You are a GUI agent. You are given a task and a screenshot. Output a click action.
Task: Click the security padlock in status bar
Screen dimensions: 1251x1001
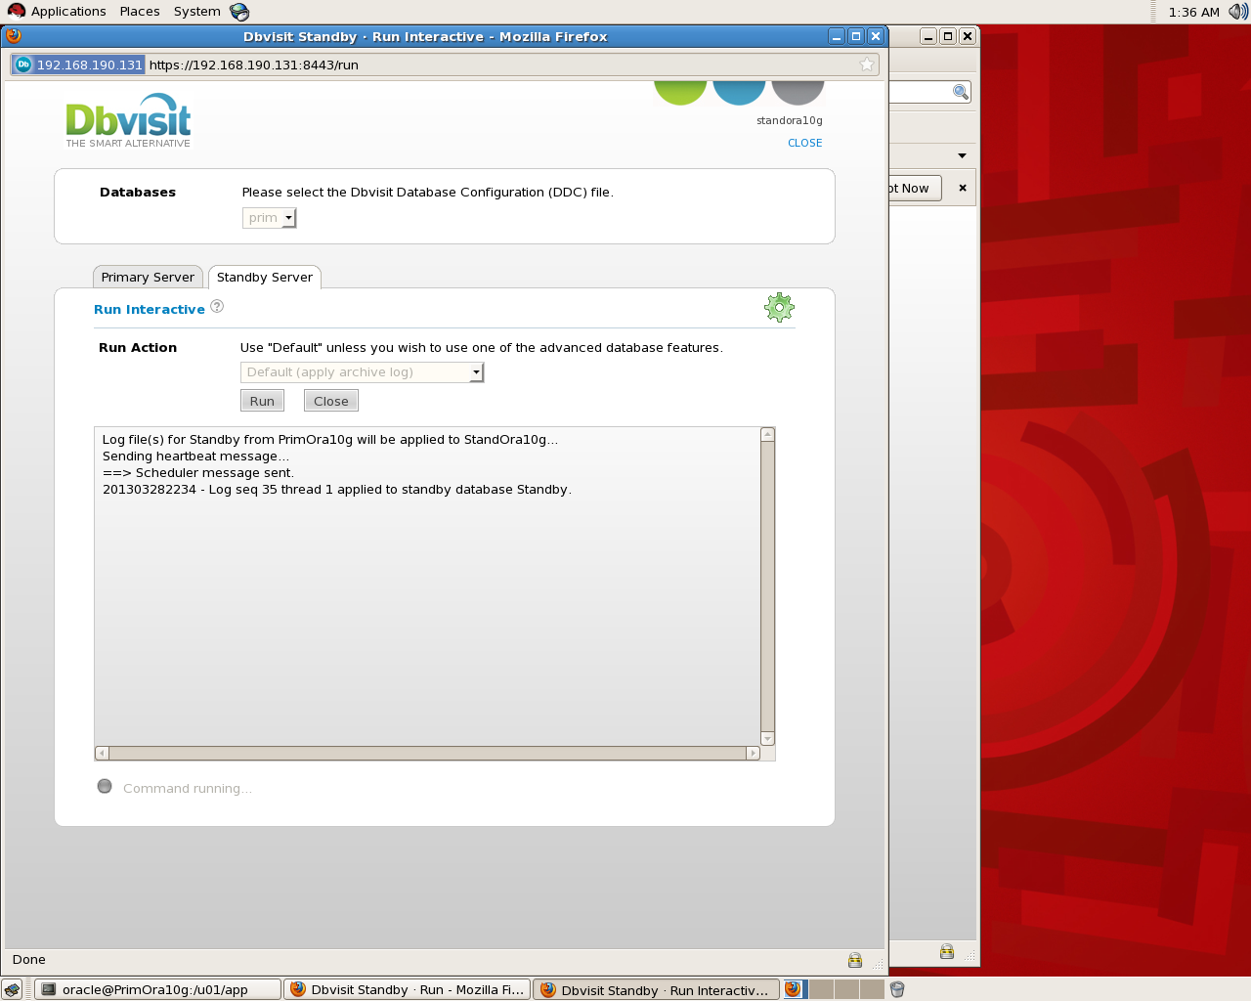point(855,960)
